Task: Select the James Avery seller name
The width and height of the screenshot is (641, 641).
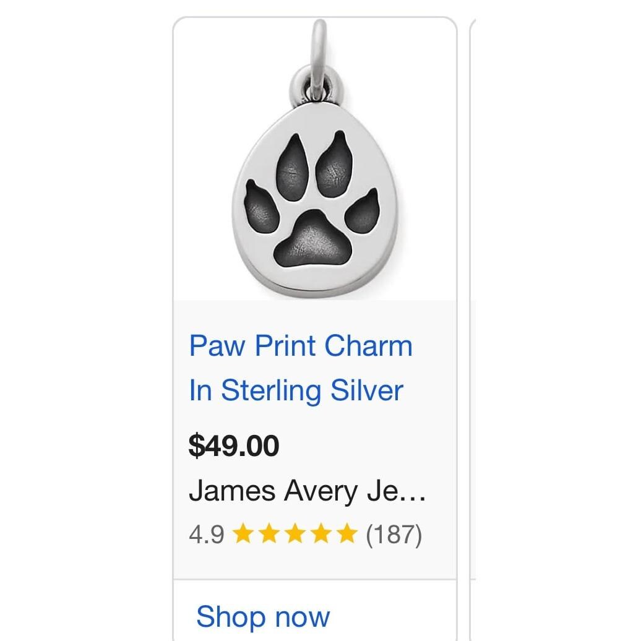Action: [x=307, y=491]
